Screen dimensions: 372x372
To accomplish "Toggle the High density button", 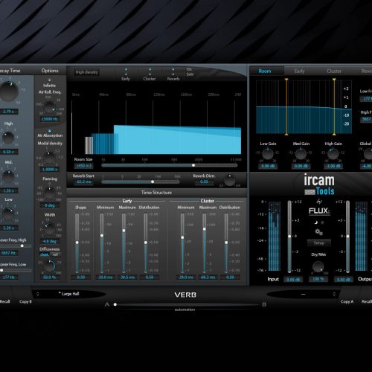I will coord(87,72).
